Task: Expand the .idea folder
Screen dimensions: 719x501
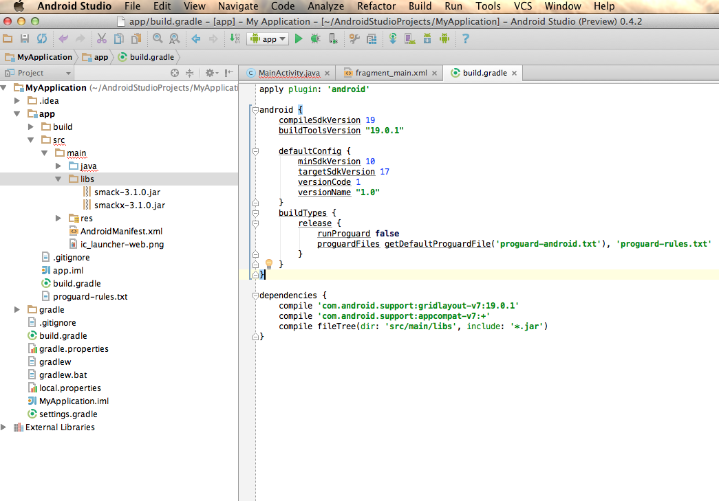Action: [x=17, y=101]
